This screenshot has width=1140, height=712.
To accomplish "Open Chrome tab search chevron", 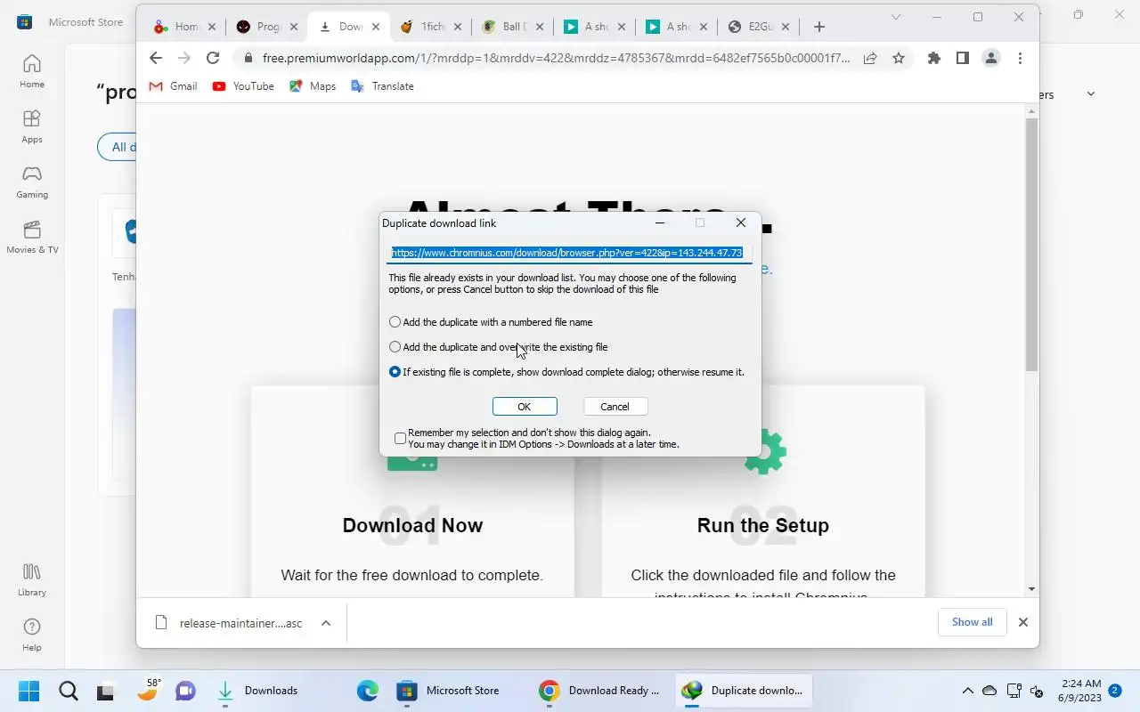I will (897, 16).
